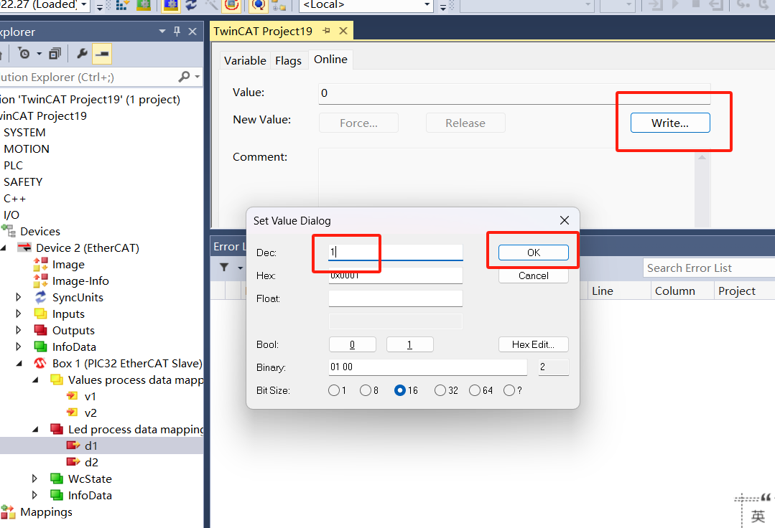Collapse the Device 2 (EtherCAT) node
775x528 pixels.
click(4, 247)
